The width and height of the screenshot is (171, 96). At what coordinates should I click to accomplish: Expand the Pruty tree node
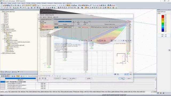coord(1,25)
